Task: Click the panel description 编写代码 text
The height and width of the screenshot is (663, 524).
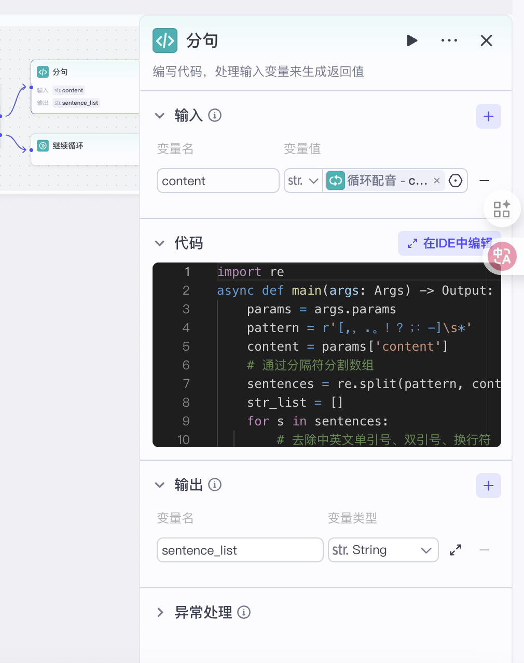Action: (x=258, y=72)
